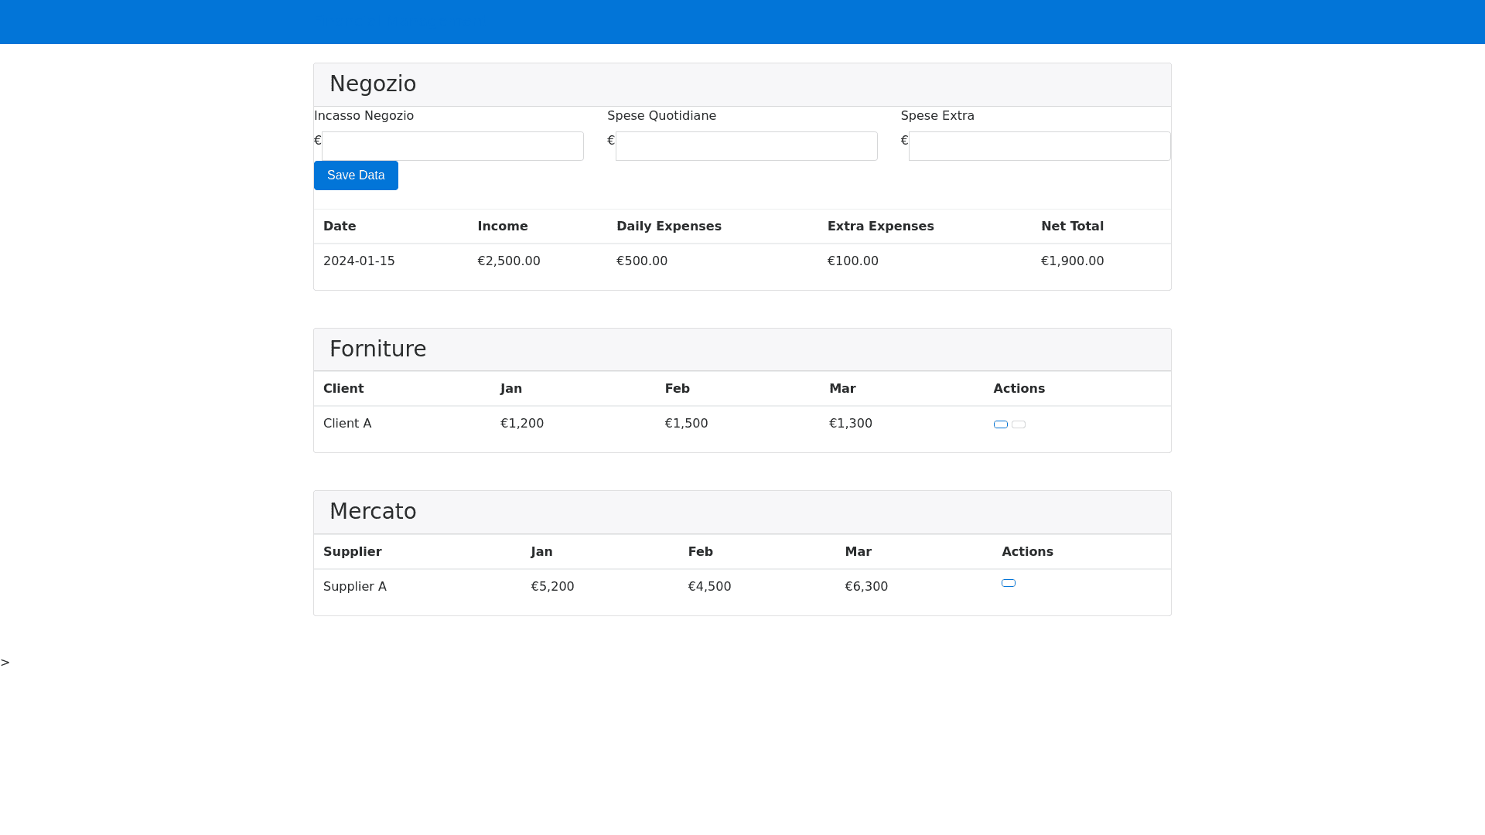Click the Date column header

click(x=340, y=227)
